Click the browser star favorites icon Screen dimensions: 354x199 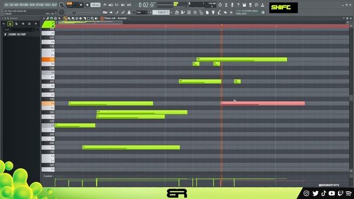tap(35, 23)
